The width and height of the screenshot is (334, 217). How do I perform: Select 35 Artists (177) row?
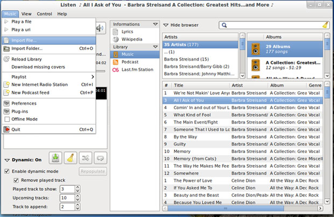point(200,45)
